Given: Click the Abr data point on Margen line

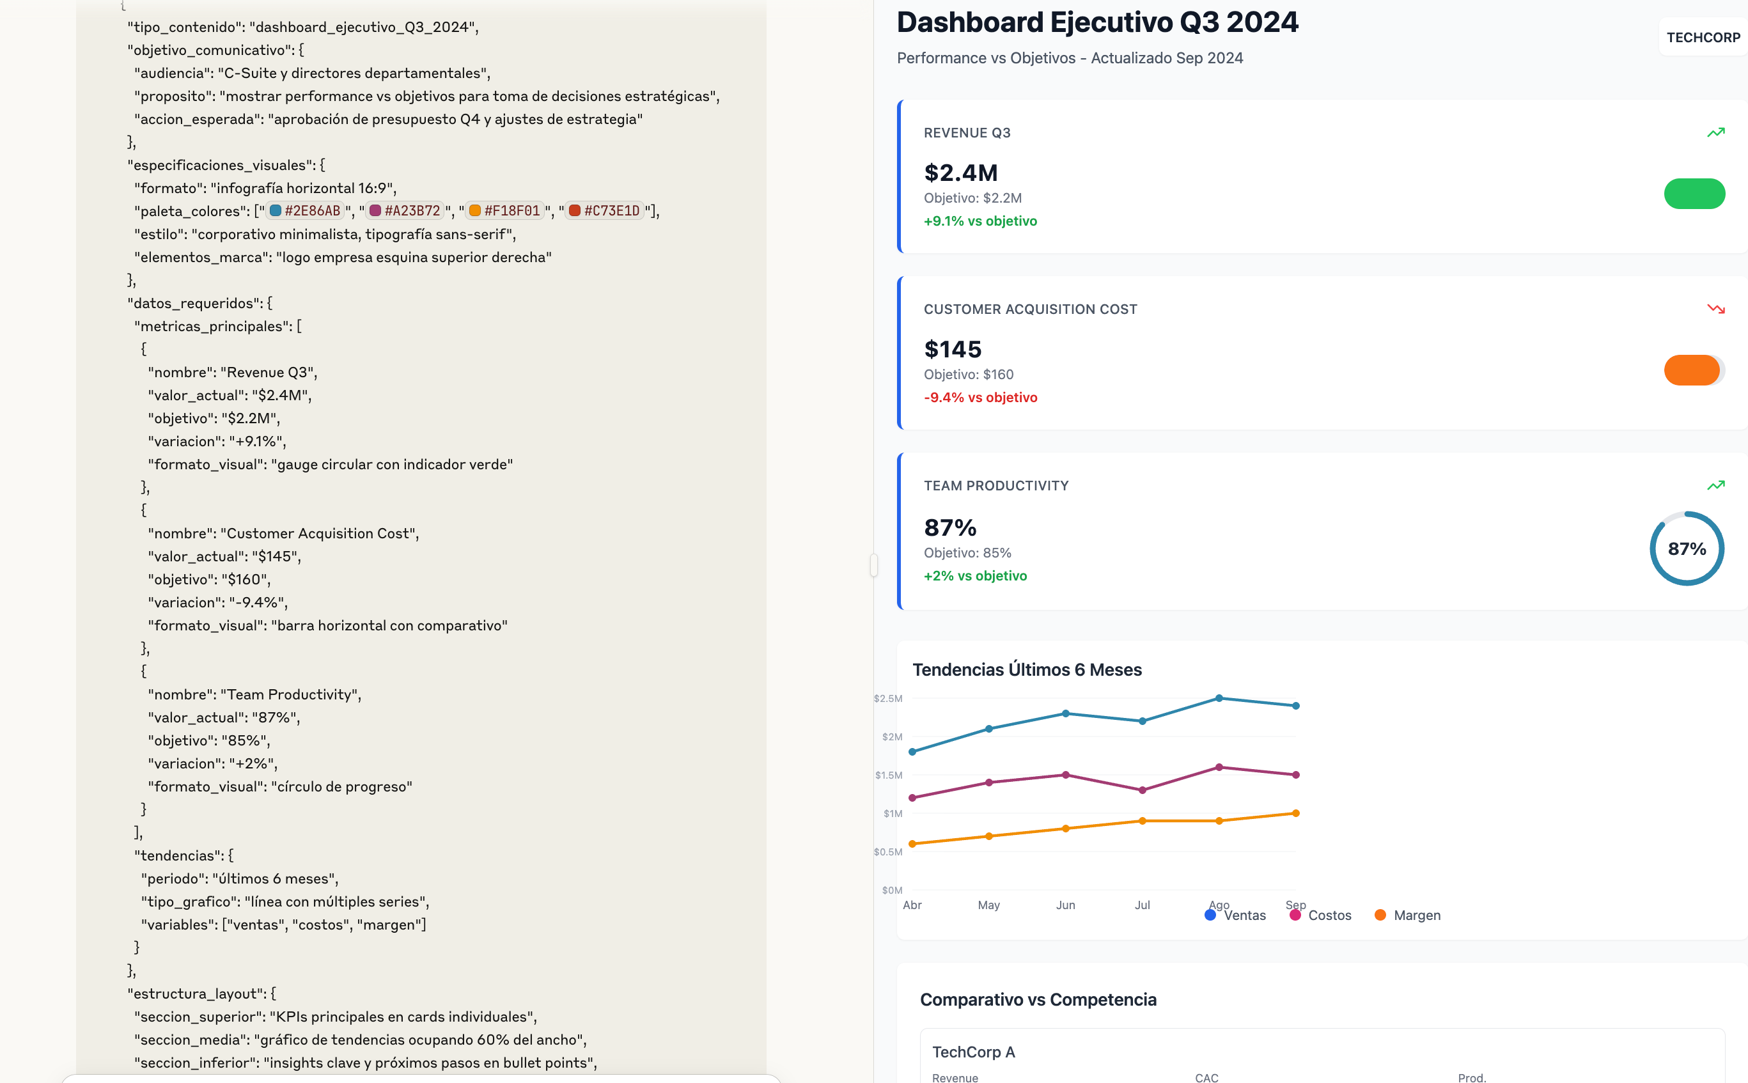Looking at the screenshot, I should click(912, 844).
